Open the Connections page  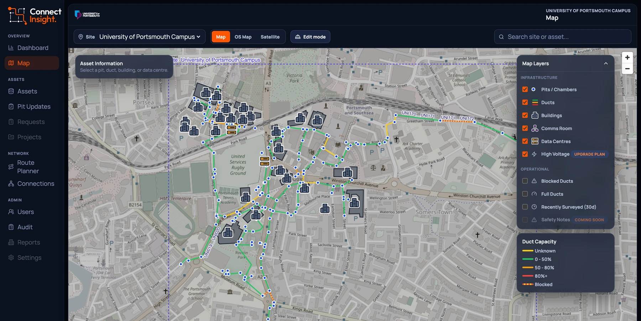32,183
